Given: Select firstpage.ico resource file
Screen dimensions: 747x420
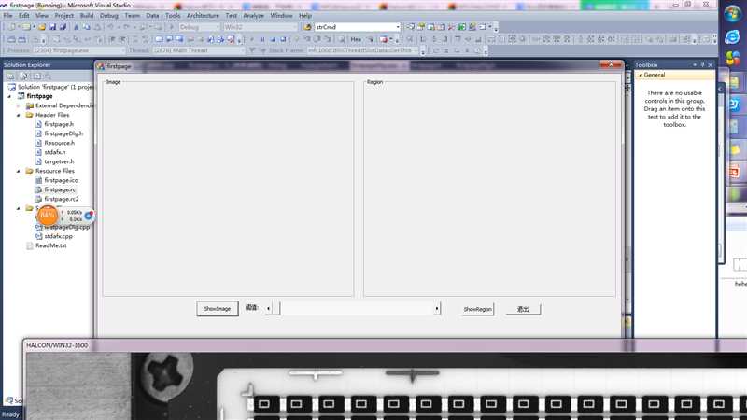Looking at the screenshot, I should coord(61,180).
